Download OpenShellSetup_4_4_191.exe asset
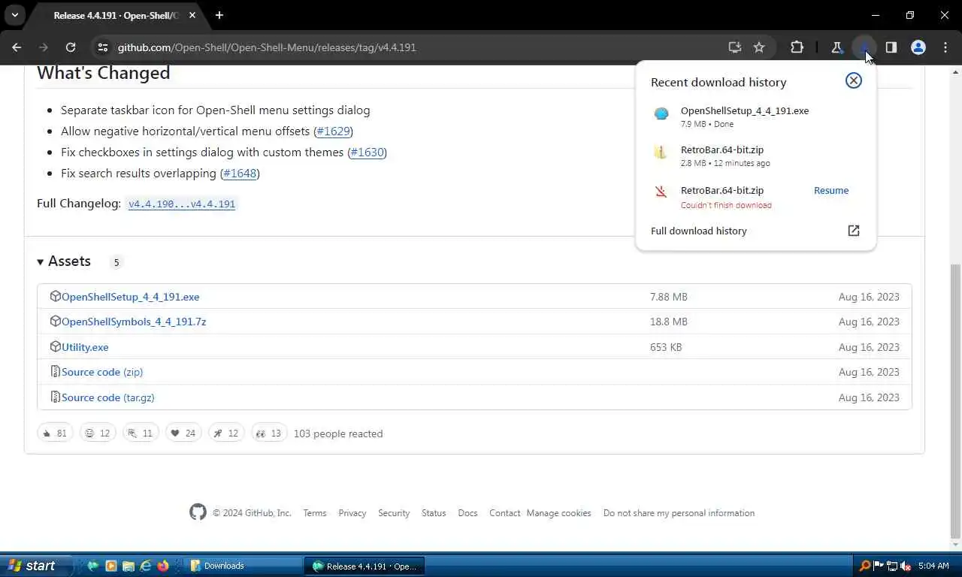 tap(130, 297)
